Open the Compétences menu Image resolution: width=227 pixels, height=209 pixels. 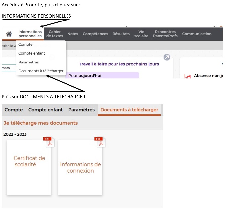point(95,34)
